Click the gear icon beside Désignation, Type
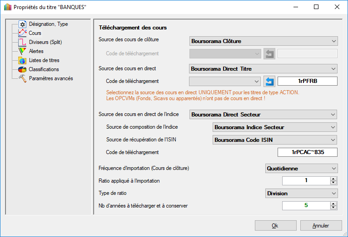This screenshot has height=237, width=348. pos(22,24)
